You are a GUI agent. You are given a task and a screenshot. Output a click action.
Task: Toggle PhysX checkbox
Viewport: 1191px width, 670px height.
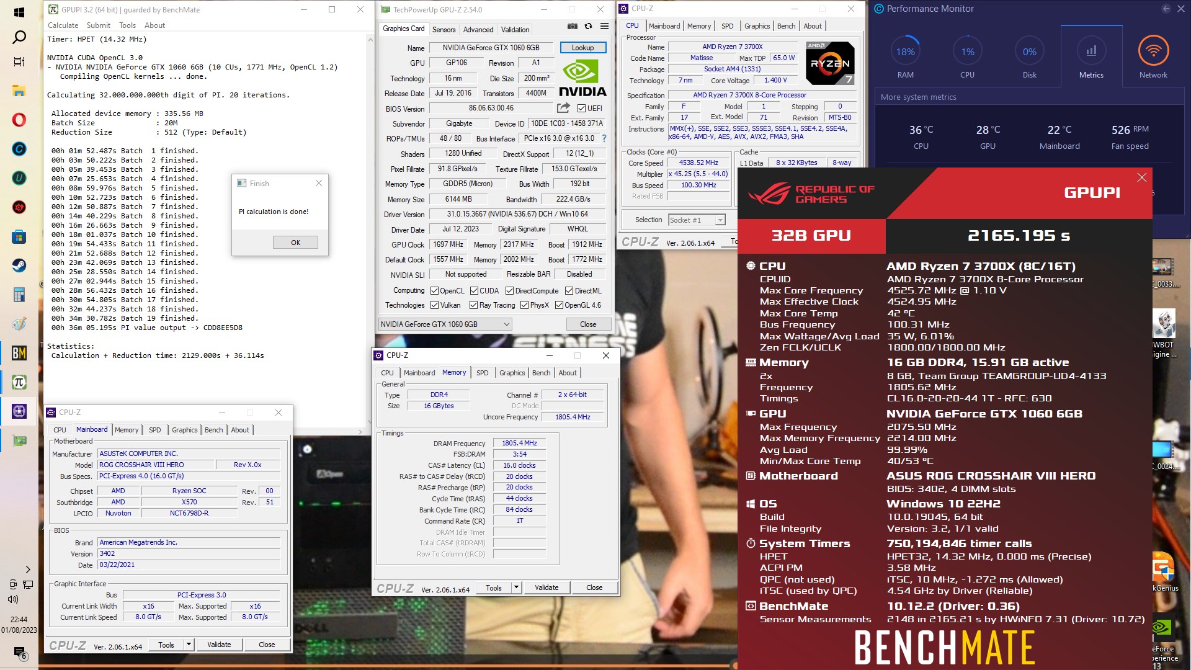(524, 305)
